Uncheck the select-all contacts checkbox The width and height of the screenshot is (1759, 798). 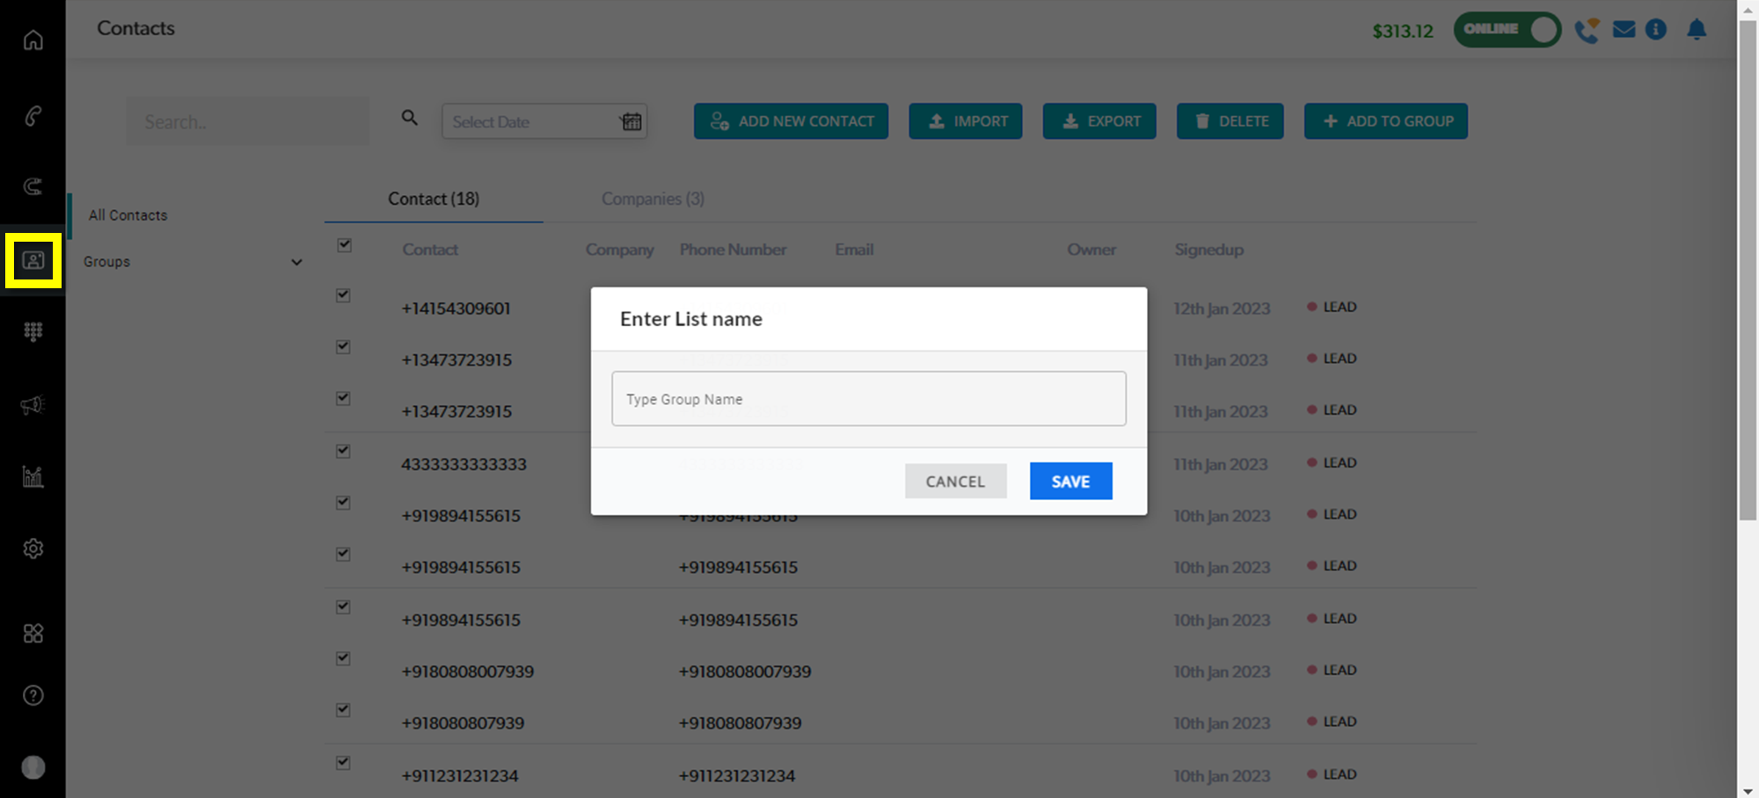tap(344, 245)
